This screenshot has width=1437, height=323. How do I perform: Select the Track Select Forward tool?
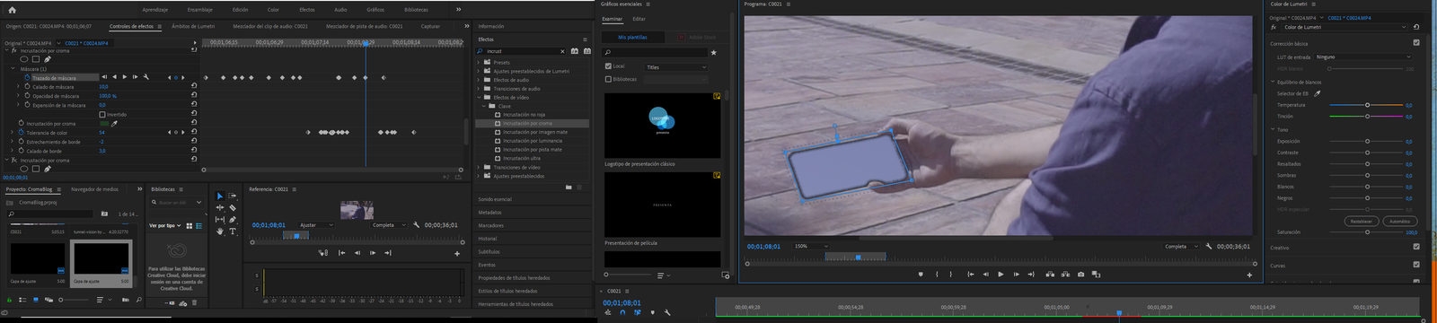tap(233, 196)
